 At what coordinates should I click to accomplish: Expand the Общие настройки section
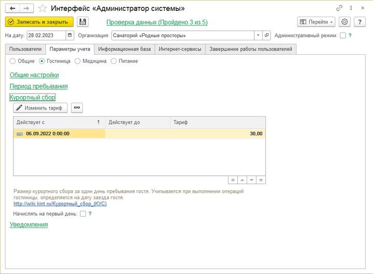pyautogui.click(x=34, y=75)
